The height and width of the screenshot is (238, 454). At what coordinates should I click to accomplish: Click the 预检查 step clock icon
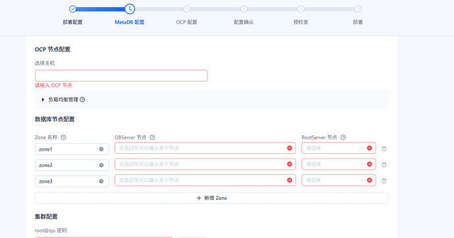click(301, 9)
